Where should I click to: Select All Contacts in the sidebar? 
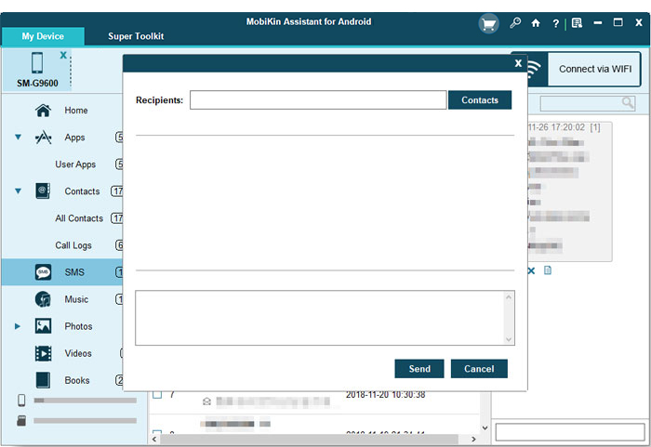79,218
